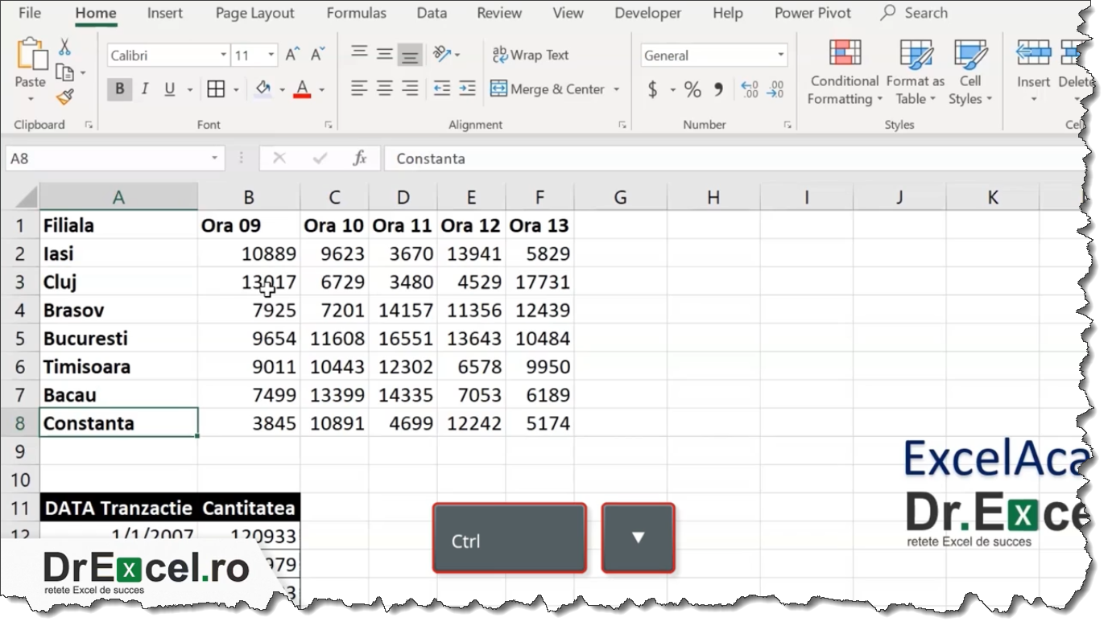Apply bold formatting from the Font group

[119, 89]
